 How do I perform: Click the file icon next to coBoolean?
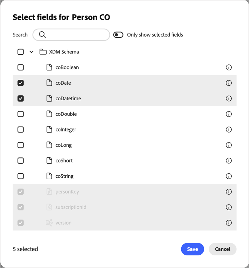[x=48, y=67]
